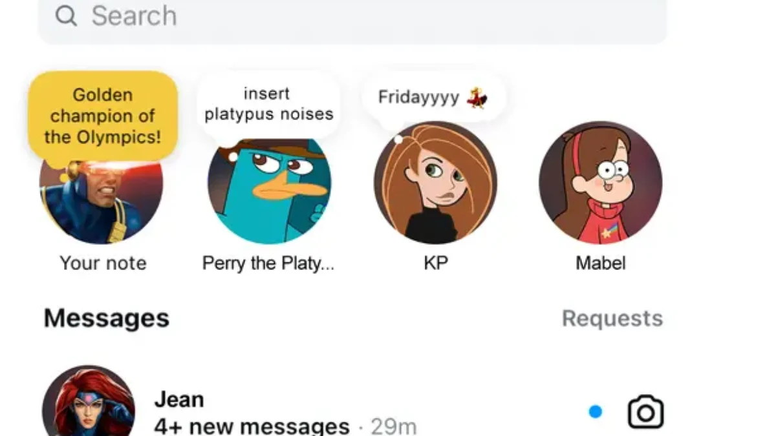Click the KP name label
776x436 pixels.
pyautogui.click(x=435, y=264)
